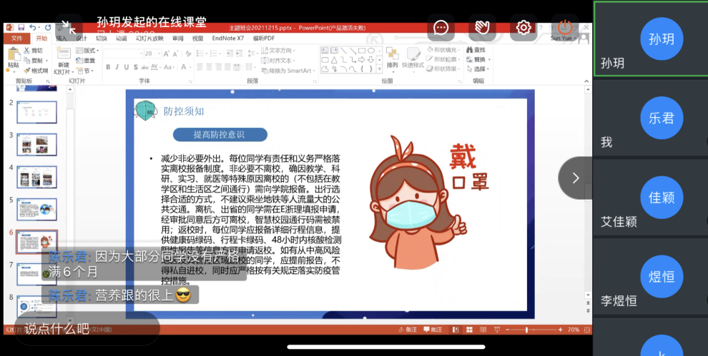This screenshot has height=356, width=708.
Task: Click the Clear Formatting eraser icon
Action: coord(188,54)
